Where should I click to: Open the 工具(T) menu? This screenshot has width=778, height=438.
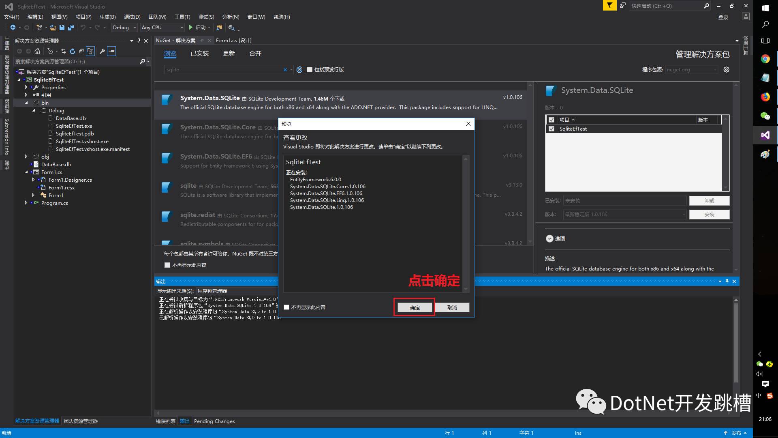[182, 17]
